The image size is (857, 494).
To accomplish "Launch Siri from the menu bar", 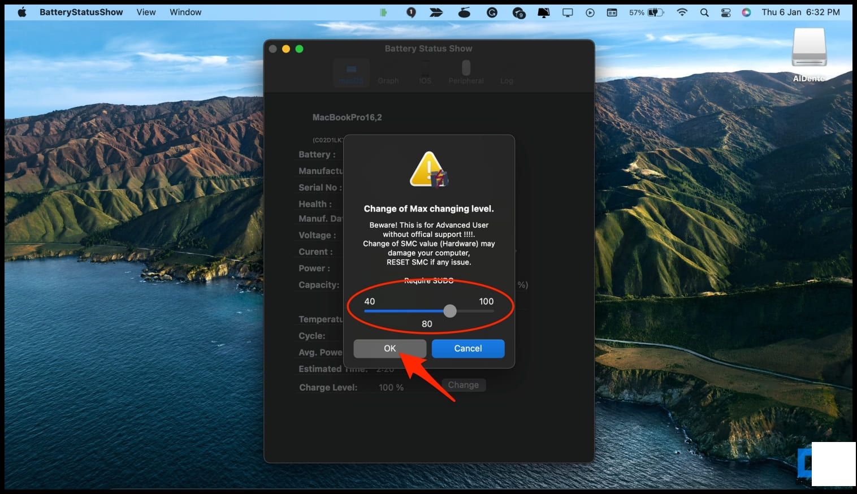I will click(x=746, y=12).
